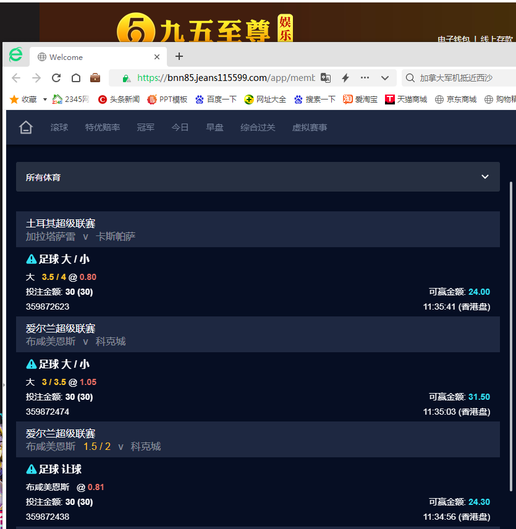The height and width of the screenshot is (529, 516).
Task: Expand the address bar dropdown arrow
Action: 385,78
